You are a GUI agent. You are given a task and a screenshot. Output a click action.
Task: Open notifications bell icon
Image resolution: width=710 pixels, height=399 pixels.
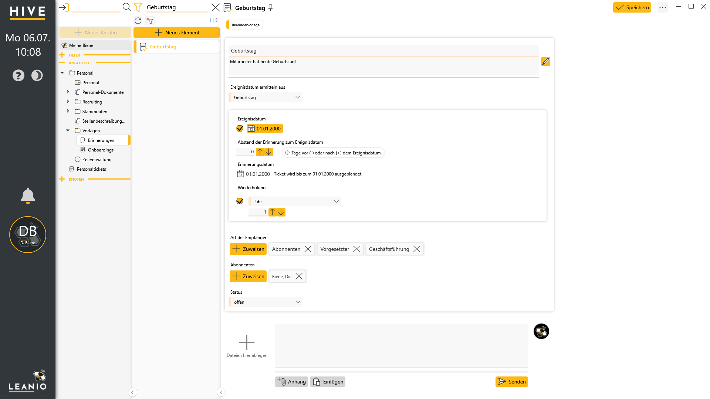point(28,196)
